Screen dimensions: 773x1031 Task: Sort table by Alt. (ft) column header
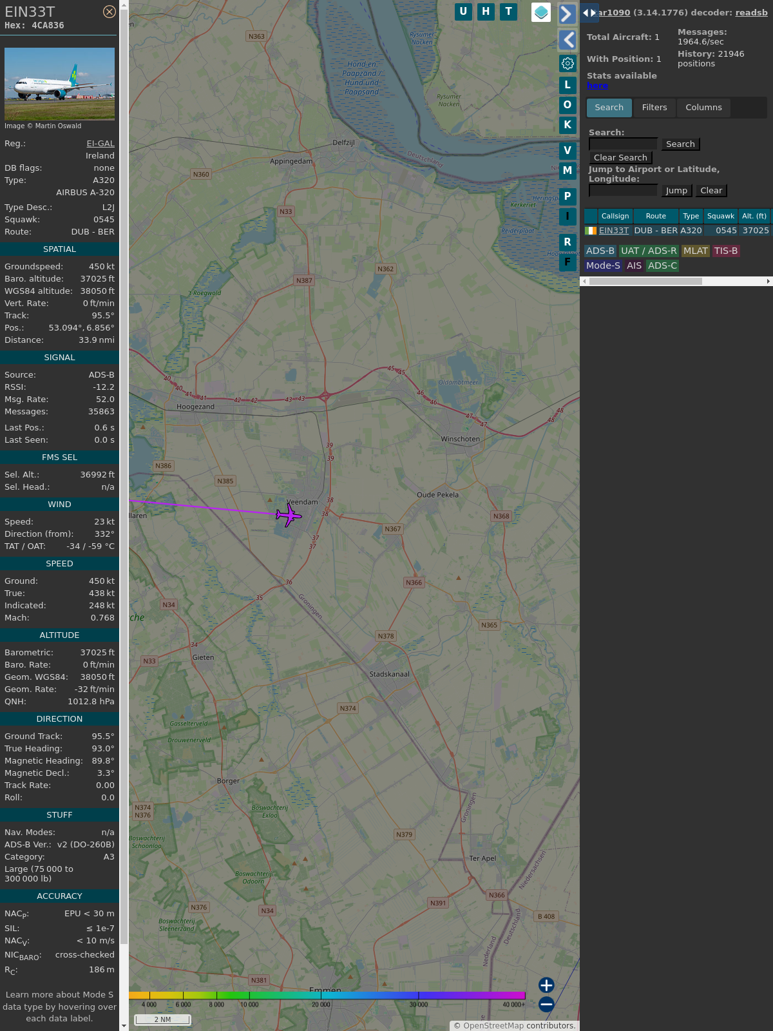754,216
